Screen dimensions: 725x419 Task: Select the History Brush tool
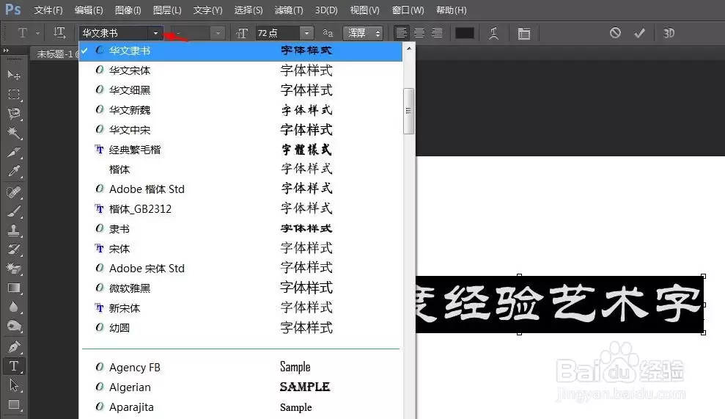[x=14, y=249]
